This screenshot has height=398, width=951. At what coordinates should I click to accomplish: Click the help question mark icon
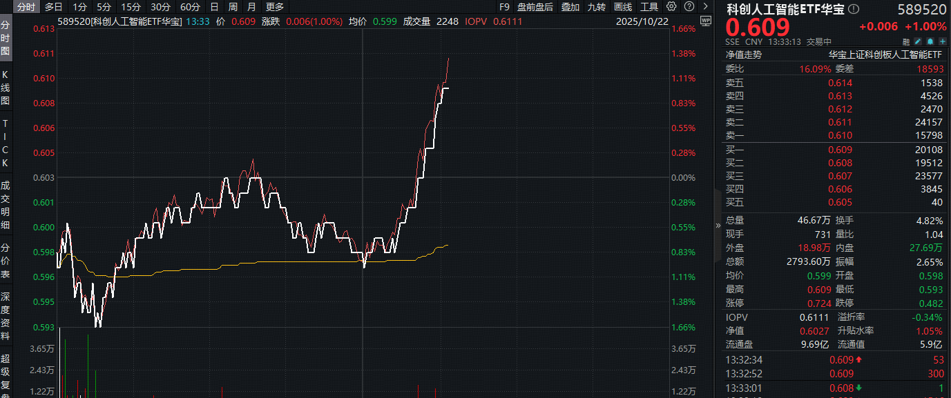pos(689,6)
